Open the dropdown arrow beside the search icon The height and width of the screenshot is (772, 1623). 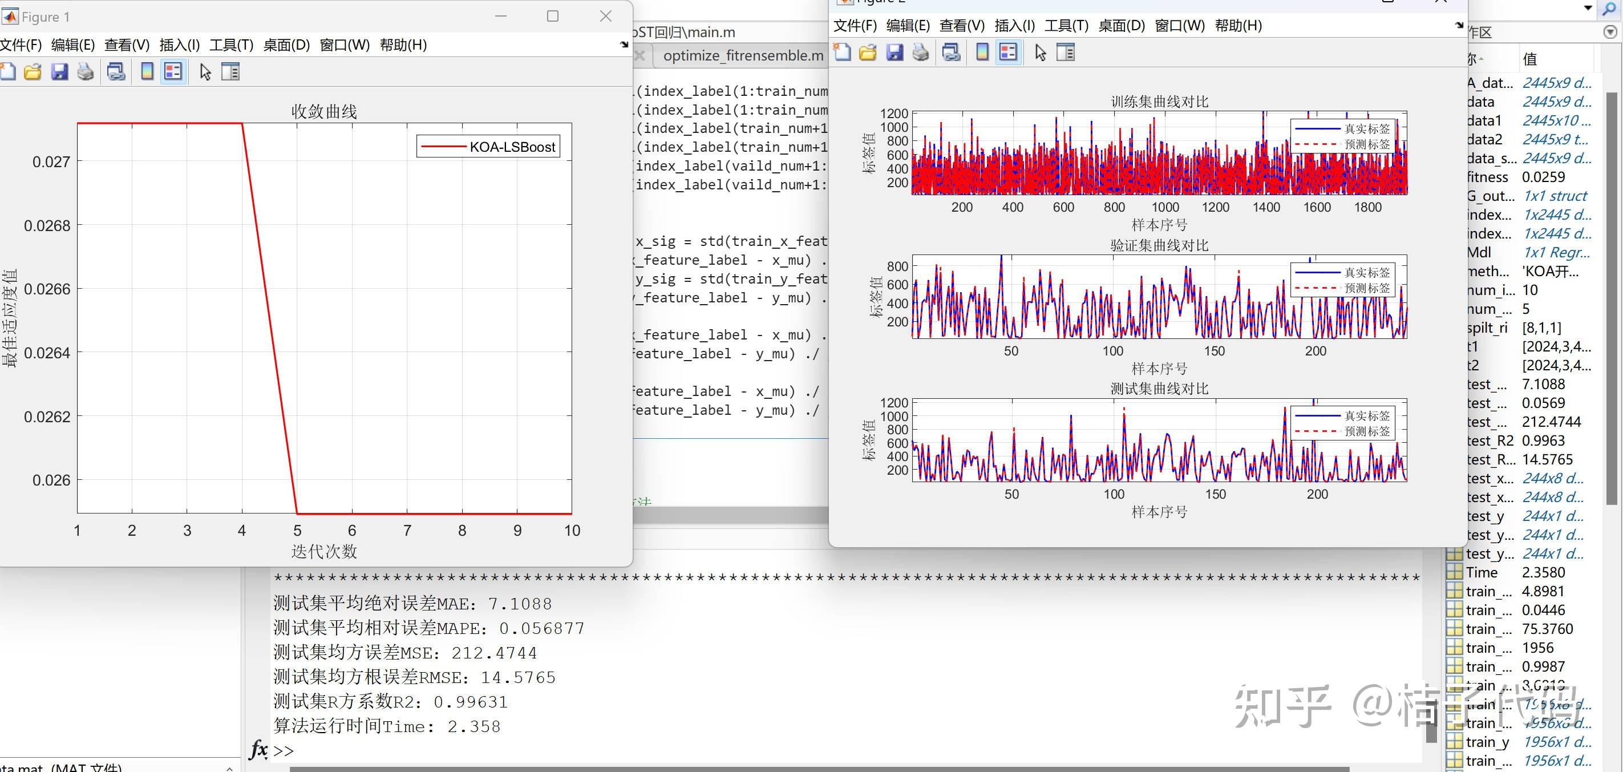1589,8
